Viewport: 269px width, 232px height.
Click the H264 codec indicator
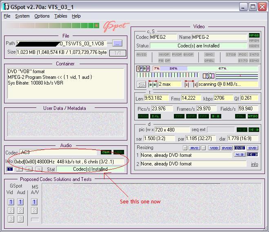coord(254,46)
